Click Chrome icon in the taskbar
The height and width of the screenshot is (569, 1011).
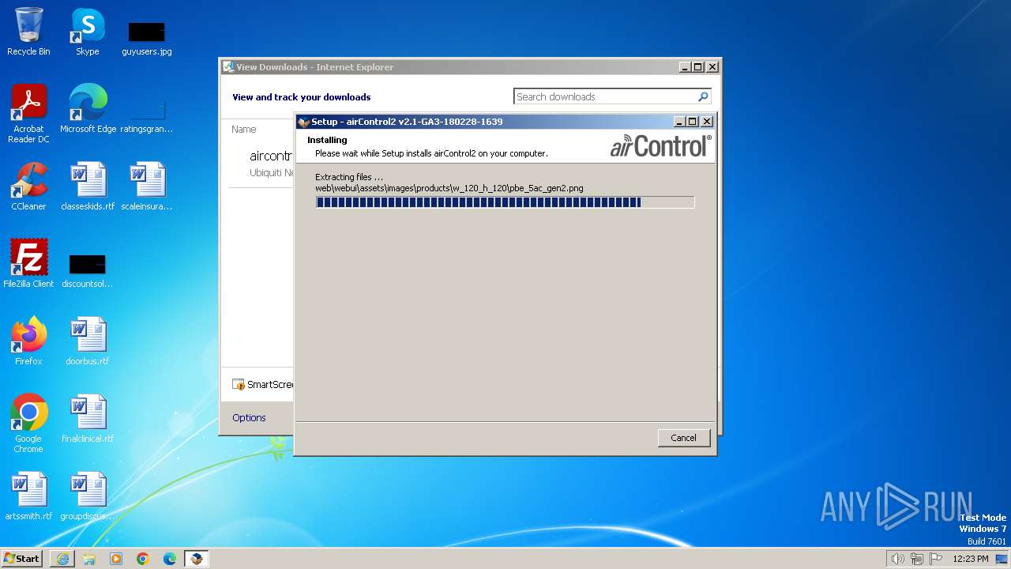tap(143, 559)
